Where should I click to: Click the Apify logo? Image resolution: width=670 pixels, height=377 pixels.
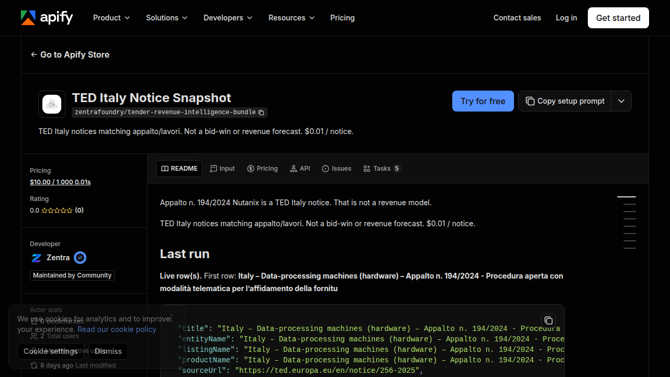pyautogui.click(x=47, y=18)
